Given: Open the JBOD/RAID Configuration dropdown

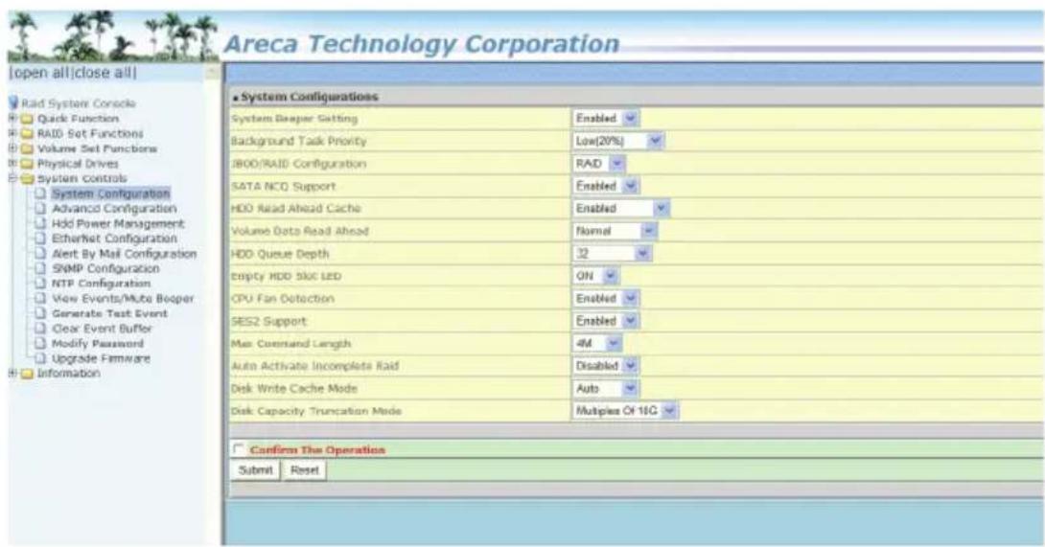Looking at the screenshot, I should click(x=599, y=164).
